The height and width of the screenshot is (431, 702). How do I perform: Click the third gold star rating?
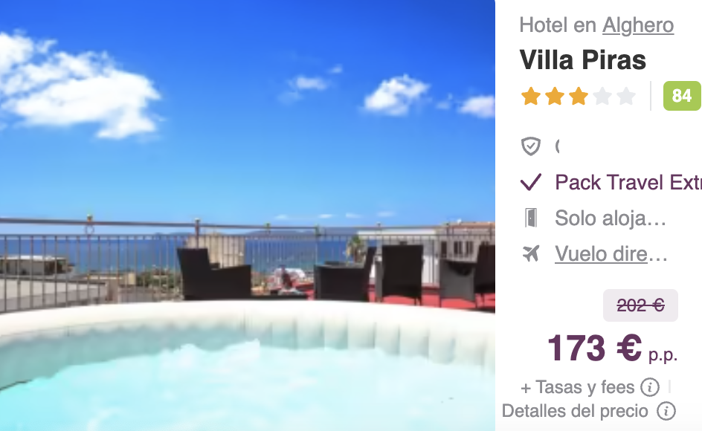coord(579,96)
